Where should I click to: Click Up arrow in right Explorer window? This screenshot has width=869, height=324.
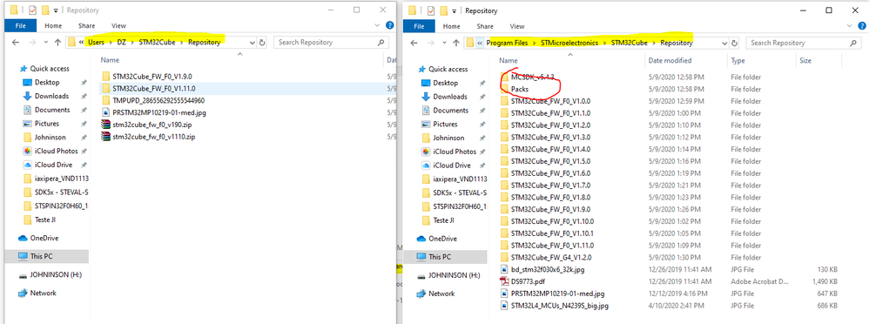tap(456, 43)
